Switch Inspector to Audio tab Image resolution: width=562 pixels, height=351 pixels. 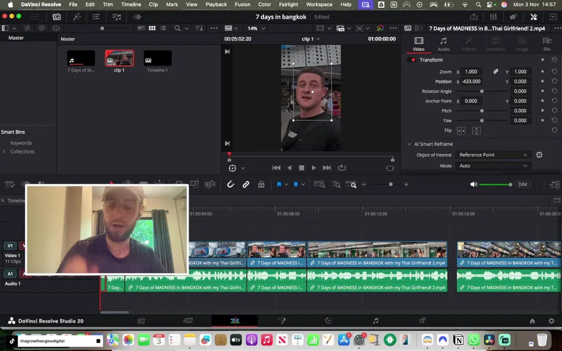point(443,44)
